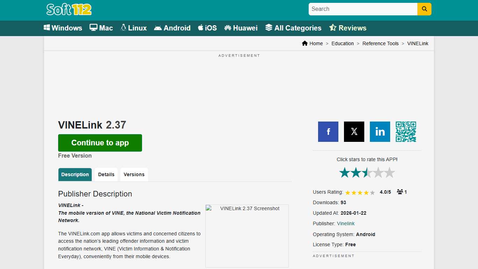Open the Versions tab
The image size is (478, 269).
click(x=134, y=174)
